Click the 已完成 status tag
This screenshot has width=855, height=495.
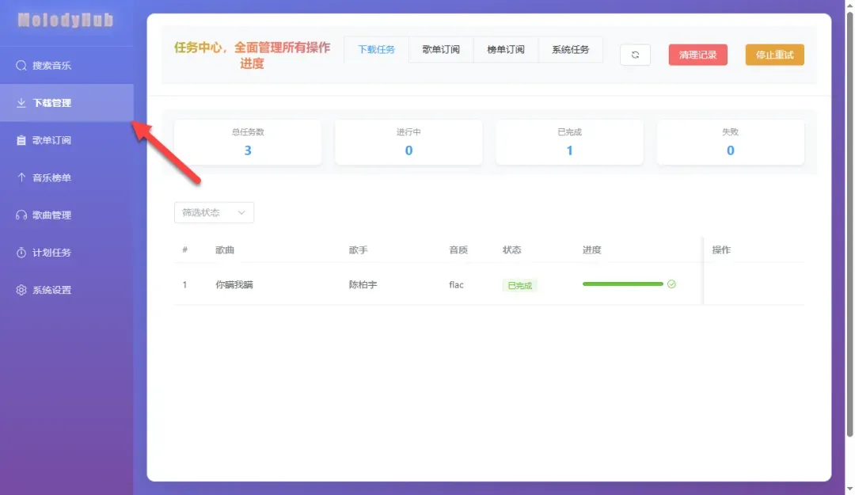coord(519,285)
